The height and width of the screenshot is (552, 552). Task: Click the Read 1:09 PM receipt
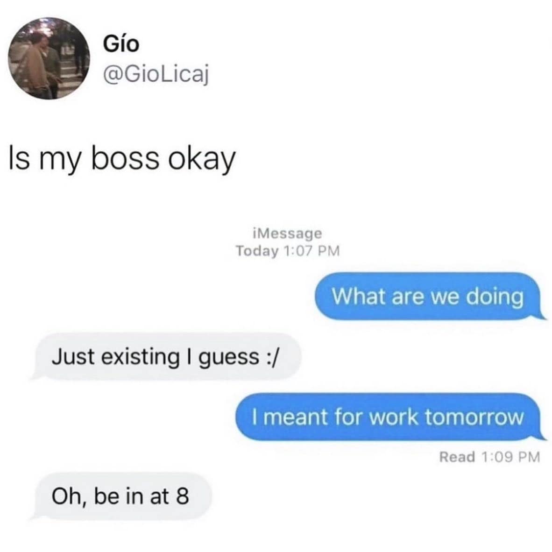pos(489,457)
